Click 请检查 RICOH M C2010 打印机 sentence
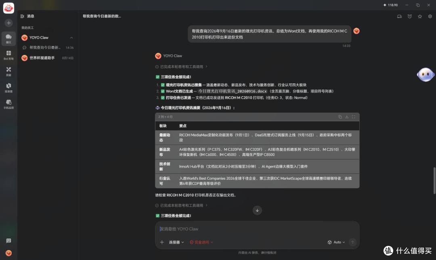Image resolution: width=436 pixels, height=260 pixels. pos(196,195)
